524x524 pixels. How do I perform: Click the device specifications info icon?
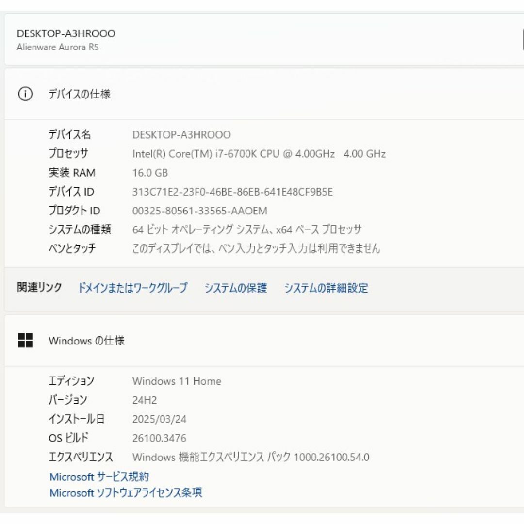pyautogui.click(x=25, y=94)
